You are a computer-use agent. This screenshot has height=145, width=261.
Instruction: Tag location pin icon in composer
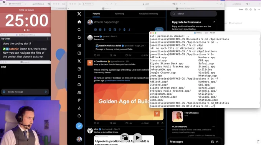[x=119, y=30]
